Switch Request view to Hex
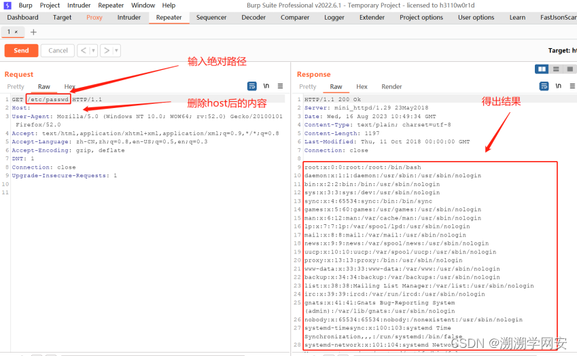 tap(69, 87)
